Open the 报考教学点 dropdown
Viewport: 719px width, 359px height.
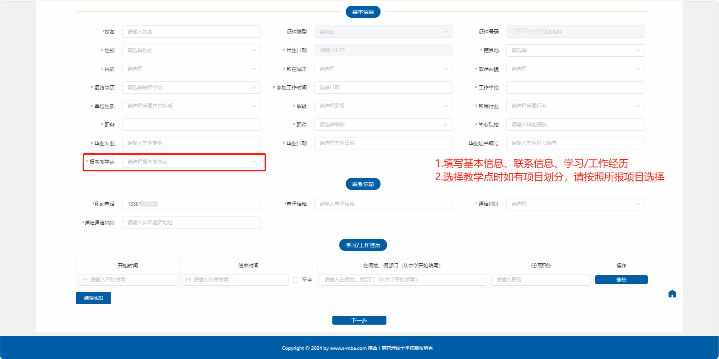[x=191, y=162]
